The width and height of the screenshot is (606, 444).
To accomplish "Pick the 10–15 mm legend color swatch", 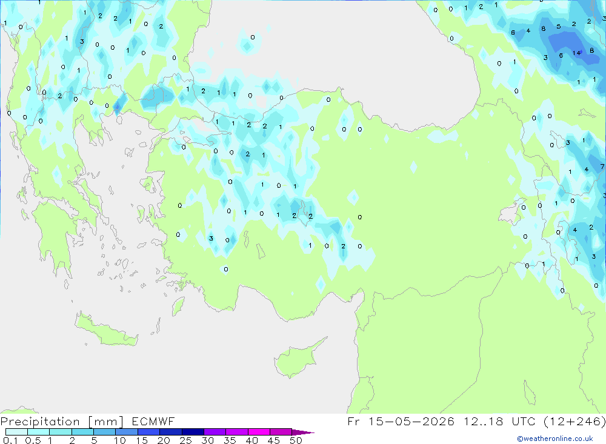I will [127, 432].
